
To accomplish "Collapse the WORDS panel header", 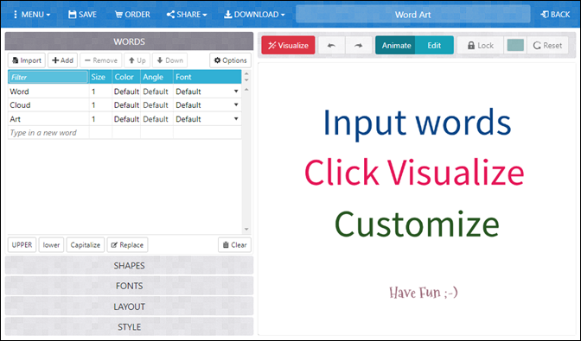I will coord(129,41).
